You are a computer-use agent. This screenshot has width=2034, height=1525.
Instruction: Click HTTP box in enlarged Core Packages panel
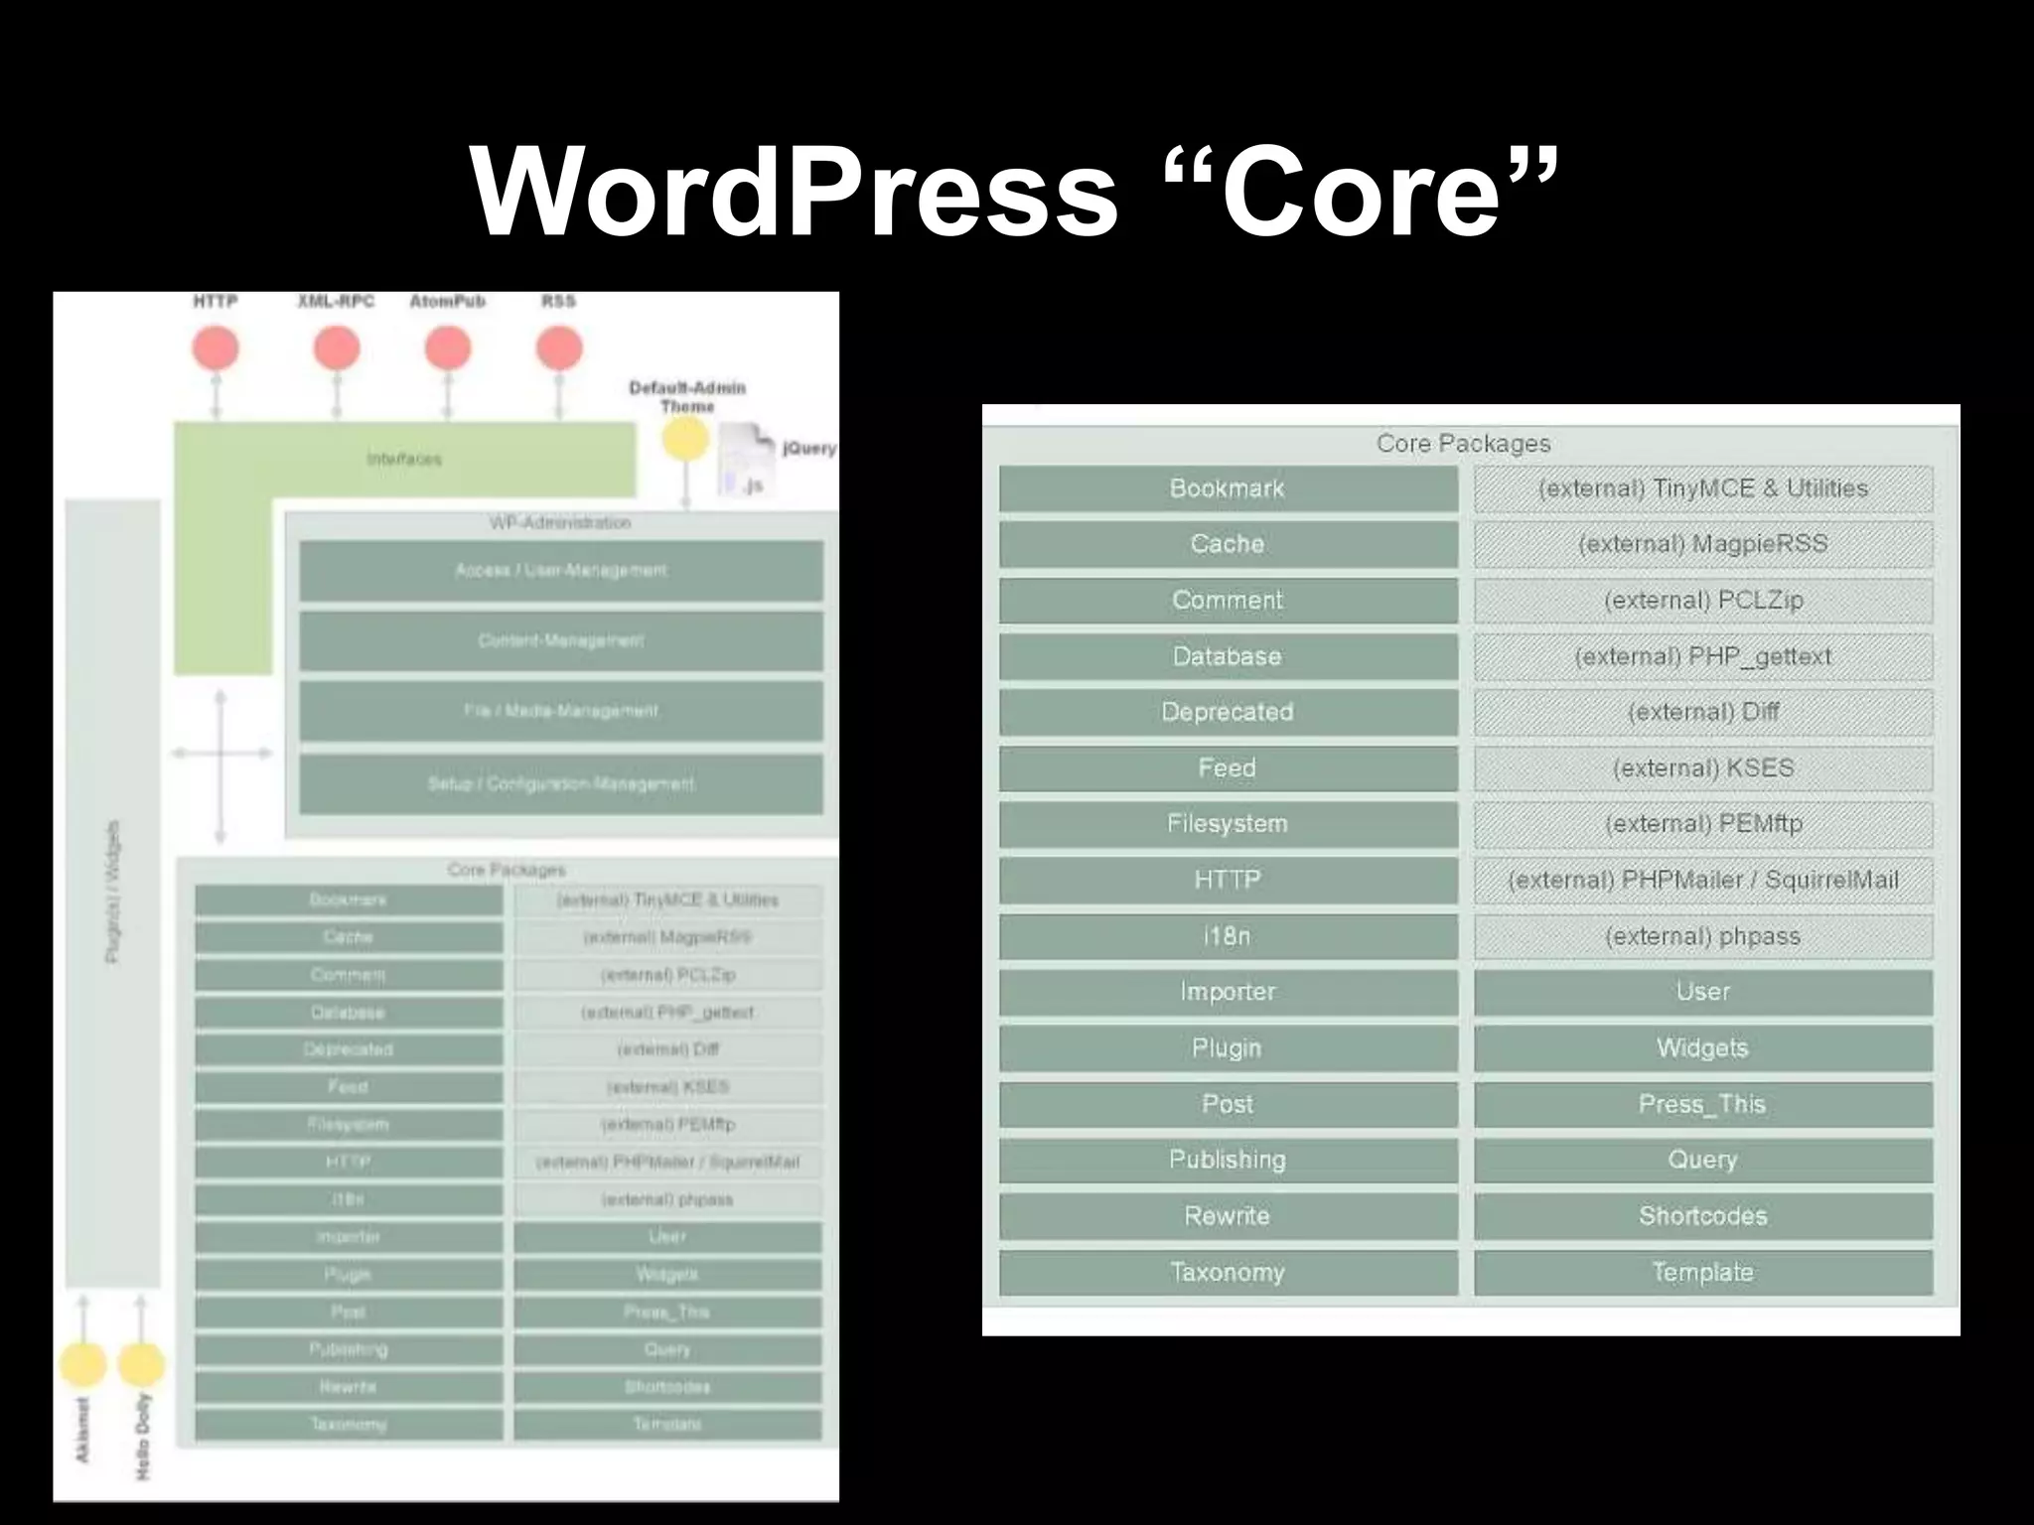1229,880
